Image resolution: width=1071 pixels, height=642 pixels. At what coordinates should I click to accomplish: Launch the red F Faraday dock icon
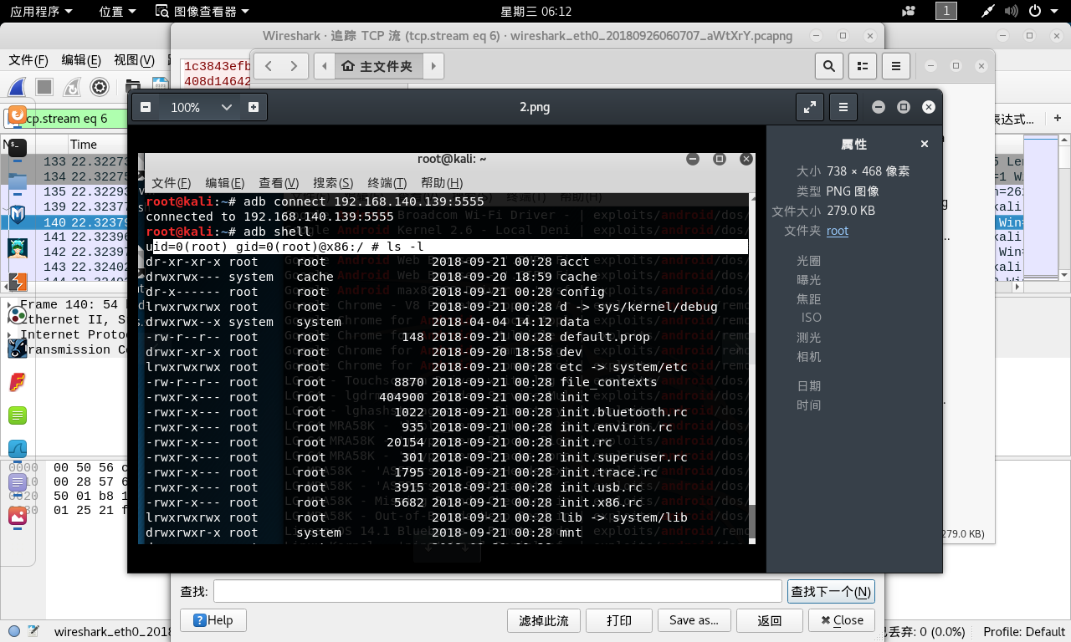click(18, 382)
